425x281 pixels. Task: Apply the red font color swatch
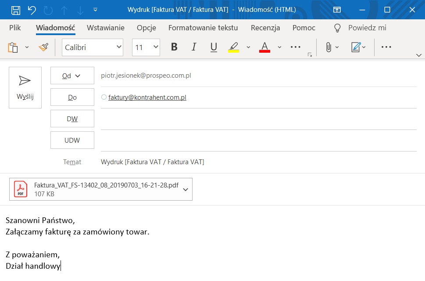(264, 47)
